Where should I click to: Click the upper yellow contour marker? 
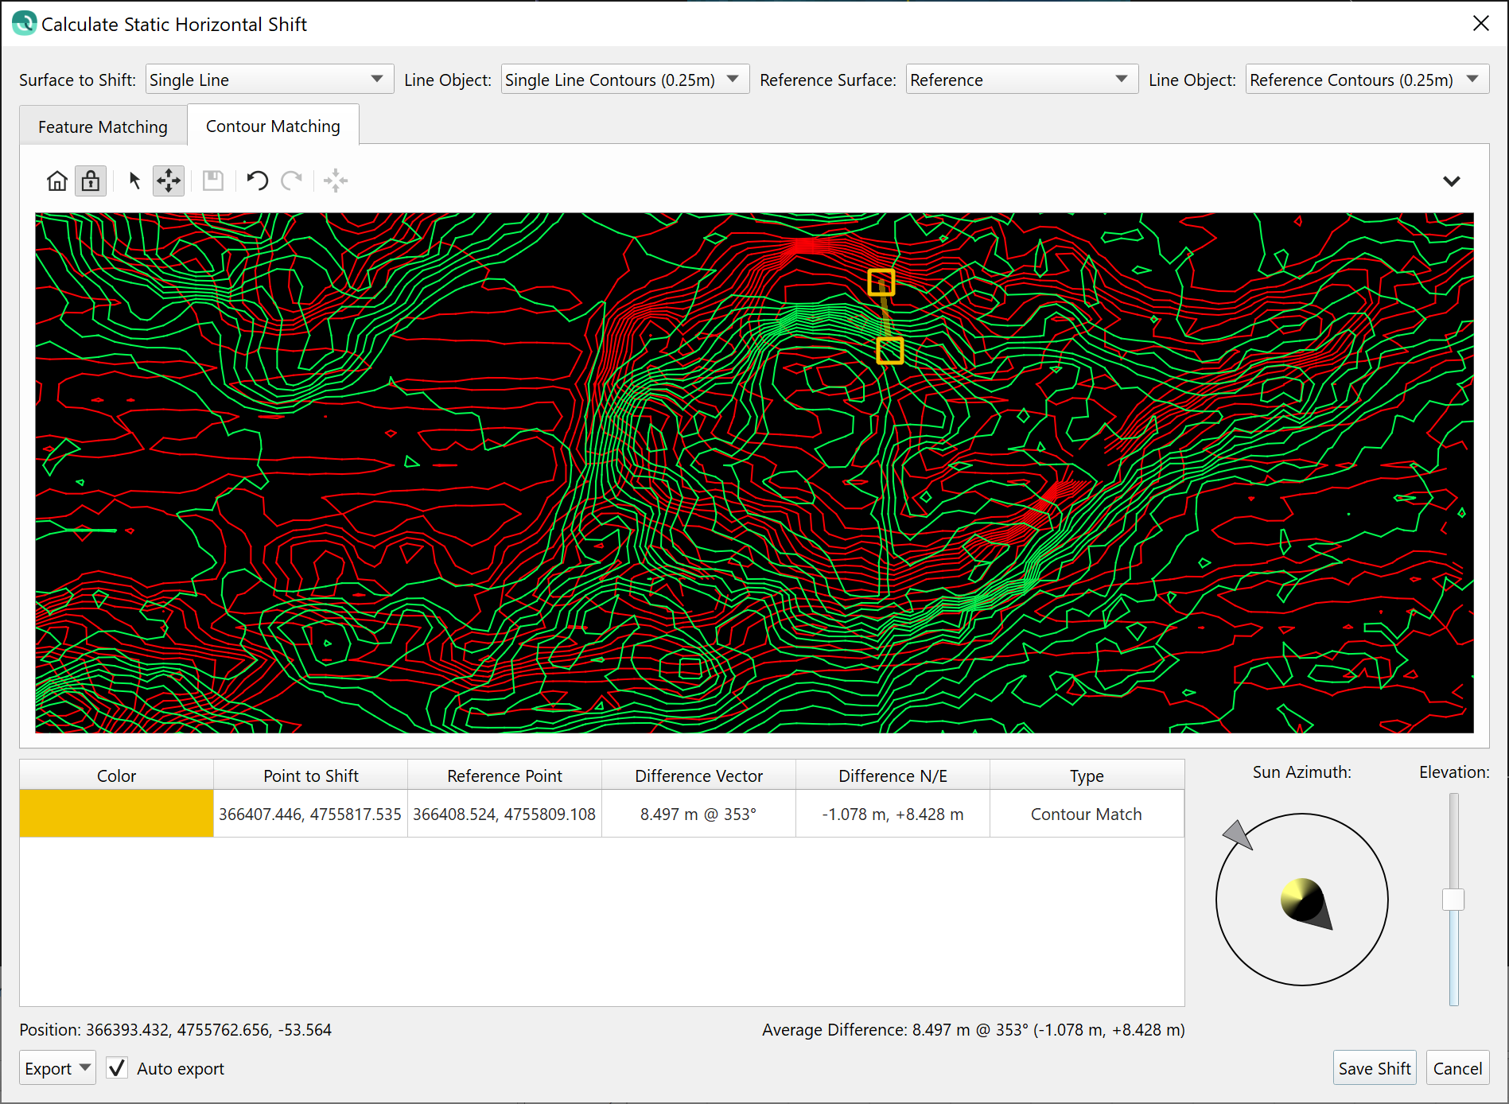[x=881, y=282]
